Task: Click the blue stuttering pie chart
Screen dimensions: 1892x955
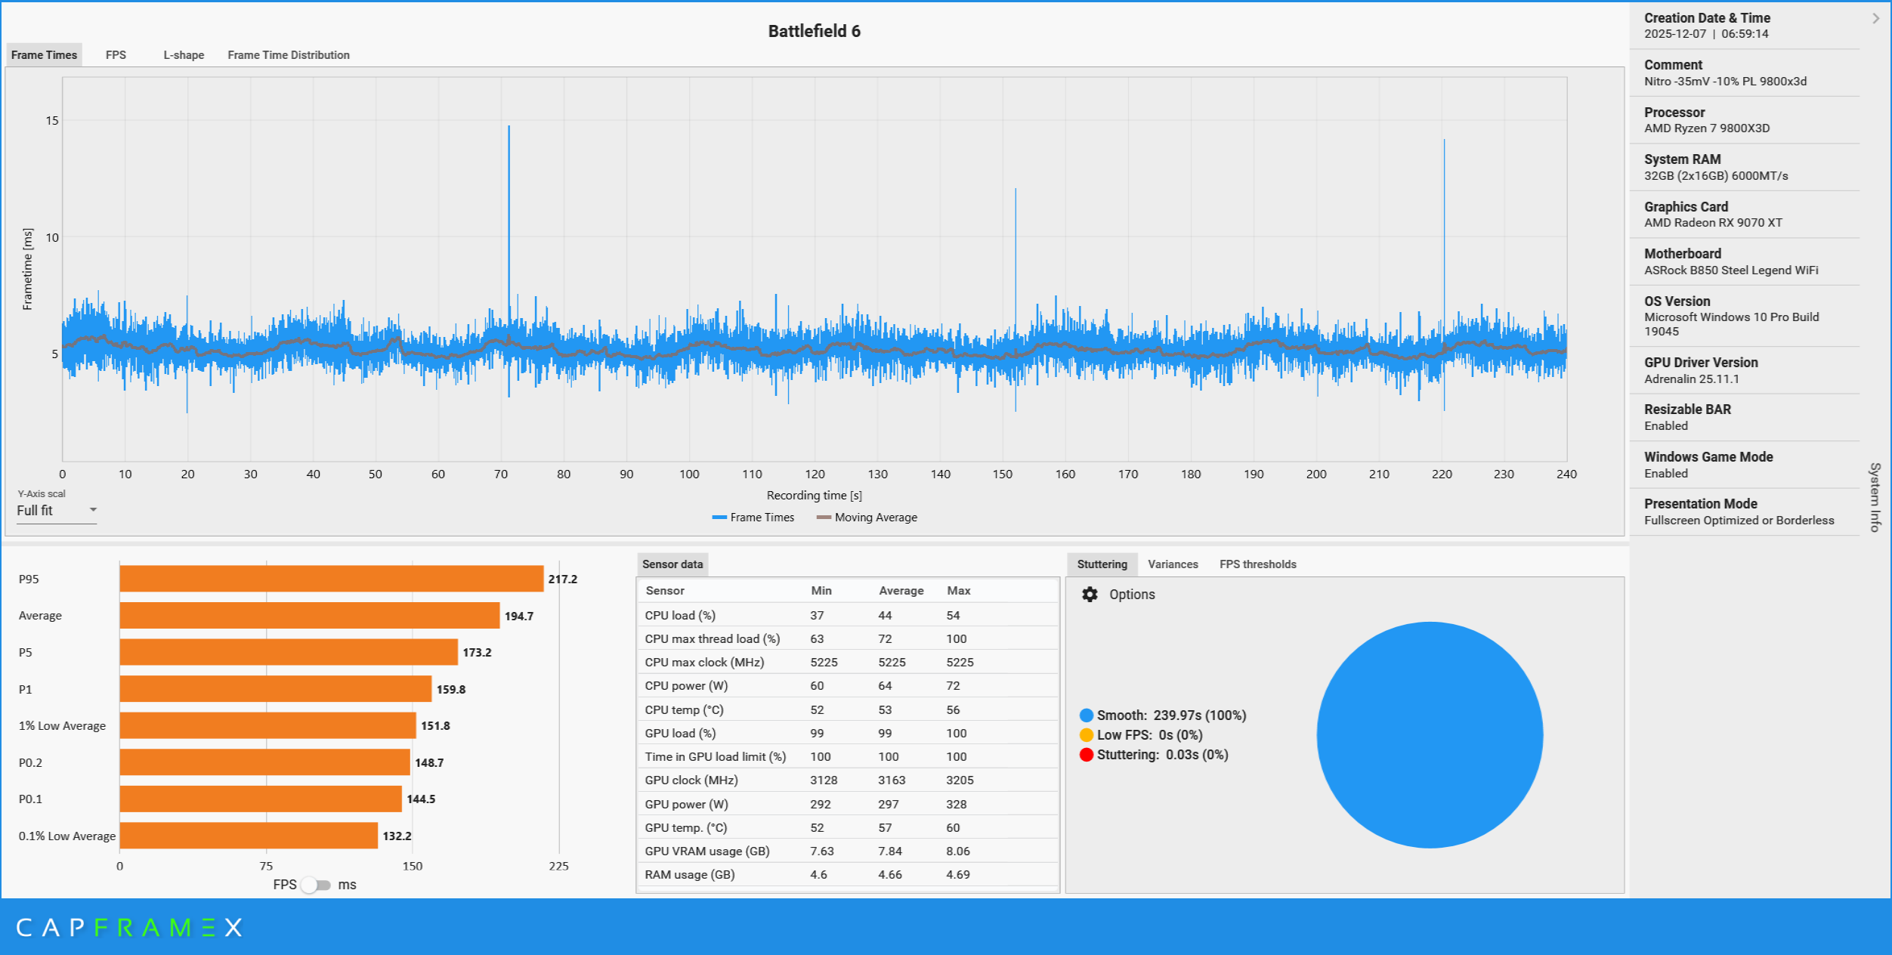Action: 1429,734
